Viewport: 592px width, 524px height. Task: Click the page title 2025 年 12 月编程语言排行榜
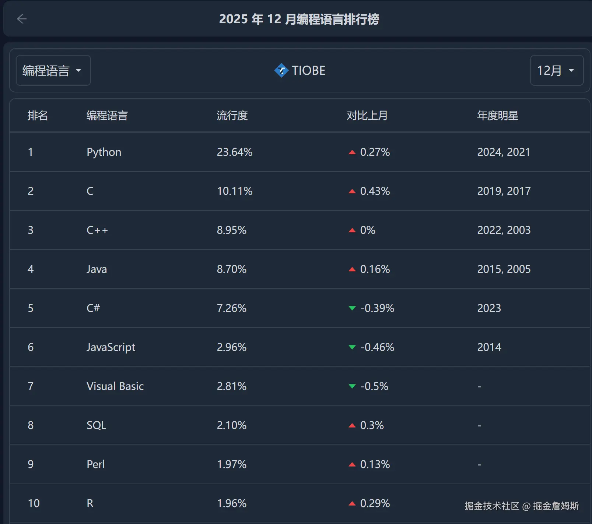coord(299,19)
